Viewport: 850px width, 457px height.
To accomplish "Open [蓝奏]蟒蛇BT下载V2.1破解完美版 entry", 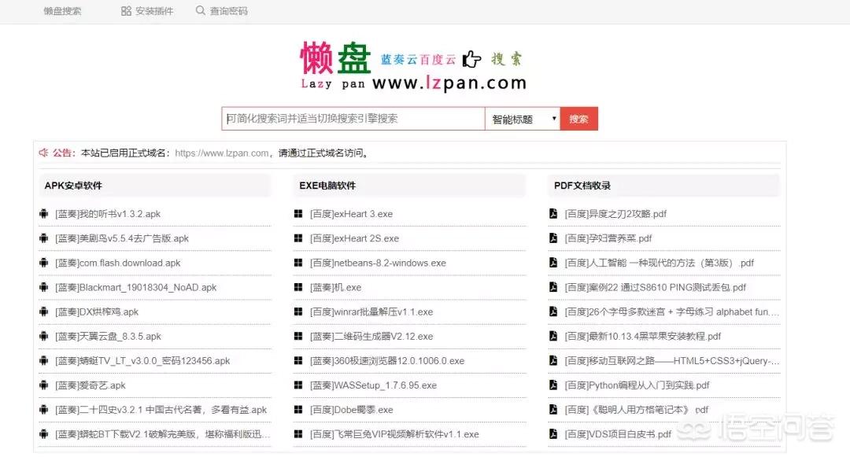I will coord(163,434).
